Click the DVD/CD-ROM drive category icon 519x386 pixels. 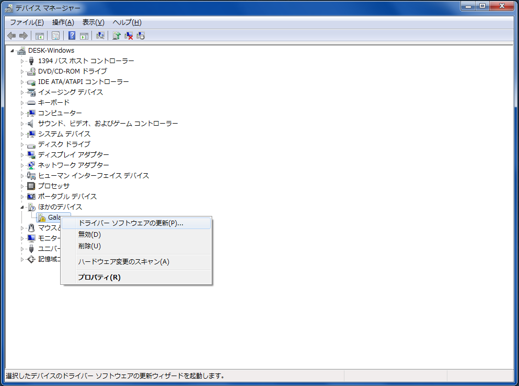31,71
